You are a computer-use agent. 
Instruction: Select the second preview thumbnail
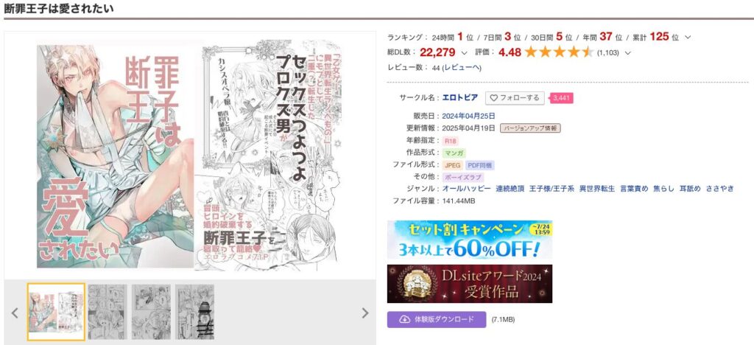pos(108,312)
